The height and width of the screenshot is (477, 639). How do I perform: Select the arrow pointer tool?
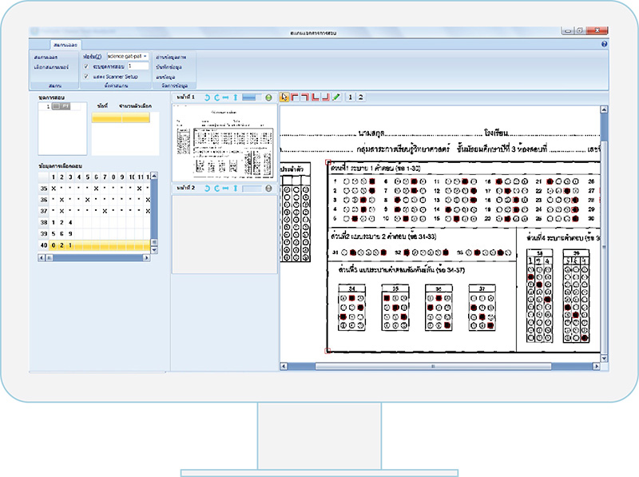(x=286, y=97)
